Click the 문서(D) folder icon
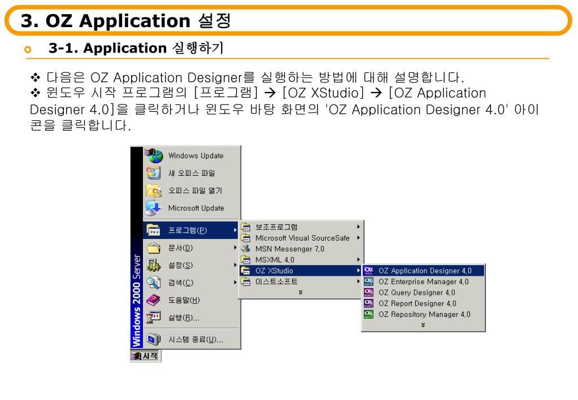Viewport: 578px width, 400px height. click(153, 248)
